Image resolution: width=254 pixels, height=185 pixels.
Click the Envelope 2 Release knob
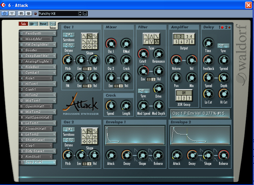coord(224,155)
